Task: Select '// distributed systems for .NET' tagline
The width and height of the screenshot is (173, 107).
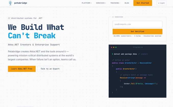Action: 25,18
